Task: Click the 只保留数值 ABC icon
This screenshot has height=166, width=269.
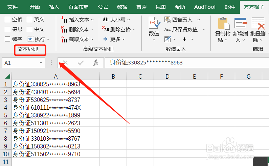Action: click(167, 29)
